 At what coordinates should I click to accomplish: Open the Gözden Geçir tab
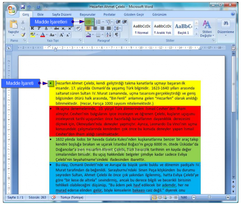click(x=134, y=15)
